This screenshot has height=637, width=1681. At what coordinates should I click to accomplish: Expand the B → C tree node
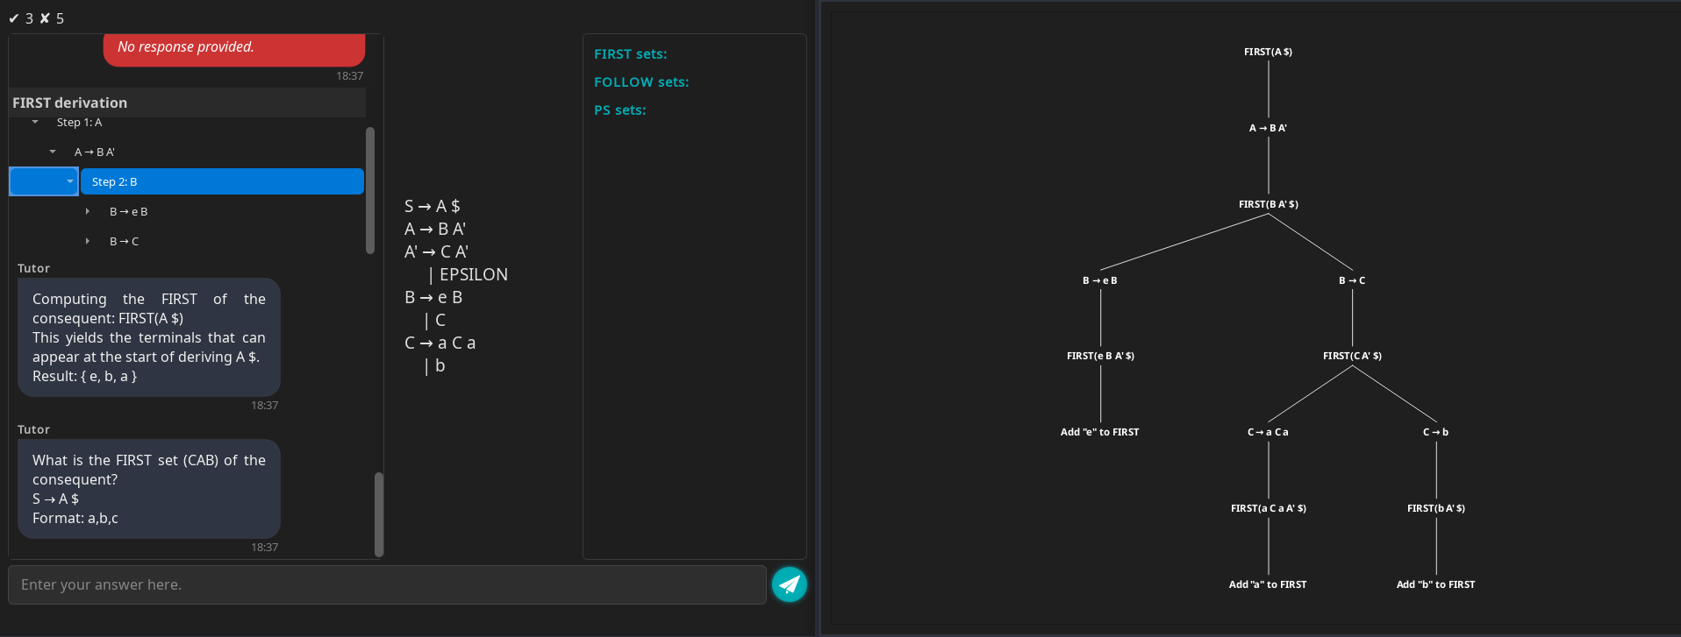88,242
